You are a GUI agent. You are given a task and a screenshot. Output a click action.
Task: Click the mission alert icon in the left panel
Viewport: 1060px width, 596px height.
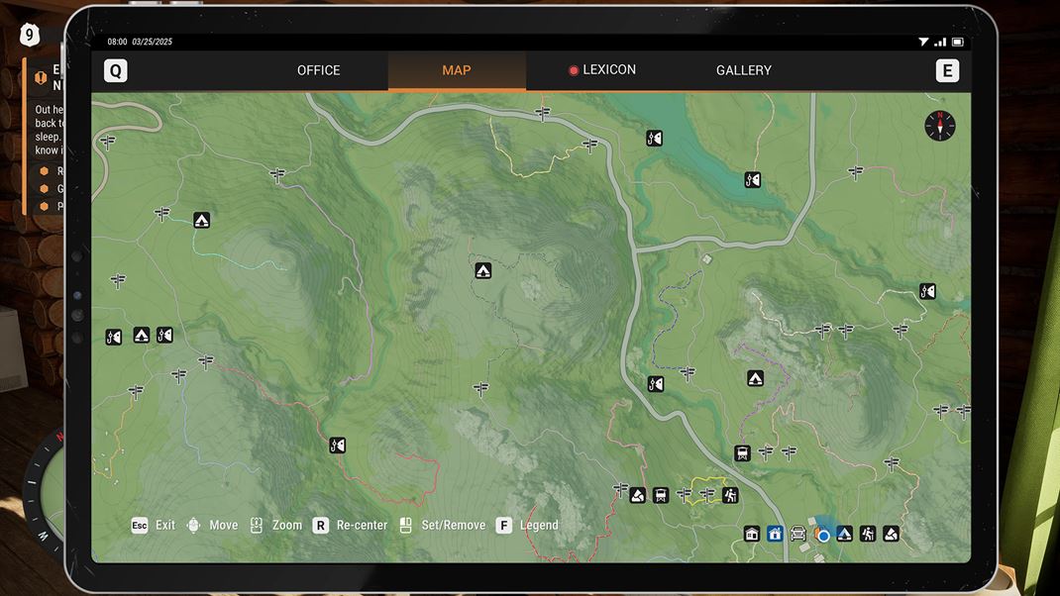41,77
